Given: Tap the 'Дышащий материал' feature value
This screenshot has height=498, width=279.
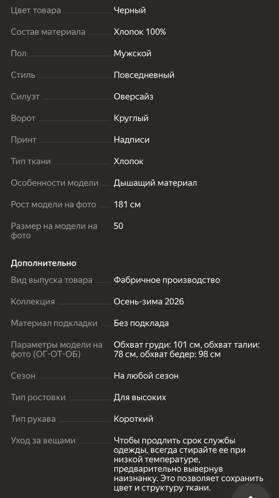Looking at the screenshot, I should 155,183.
